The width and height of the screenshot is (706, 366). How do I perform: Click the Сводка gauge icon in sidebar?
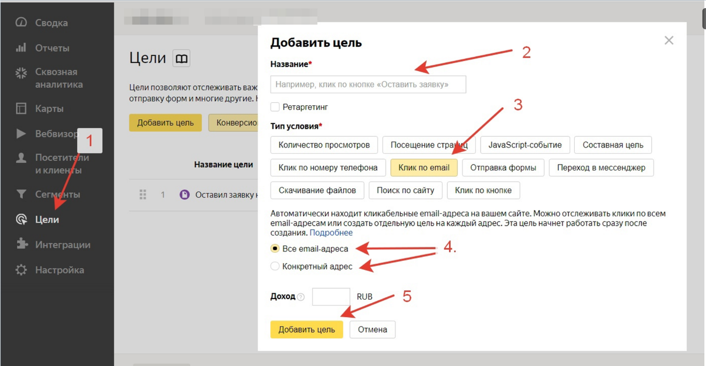pyautogui.click(x=21, y=23)
